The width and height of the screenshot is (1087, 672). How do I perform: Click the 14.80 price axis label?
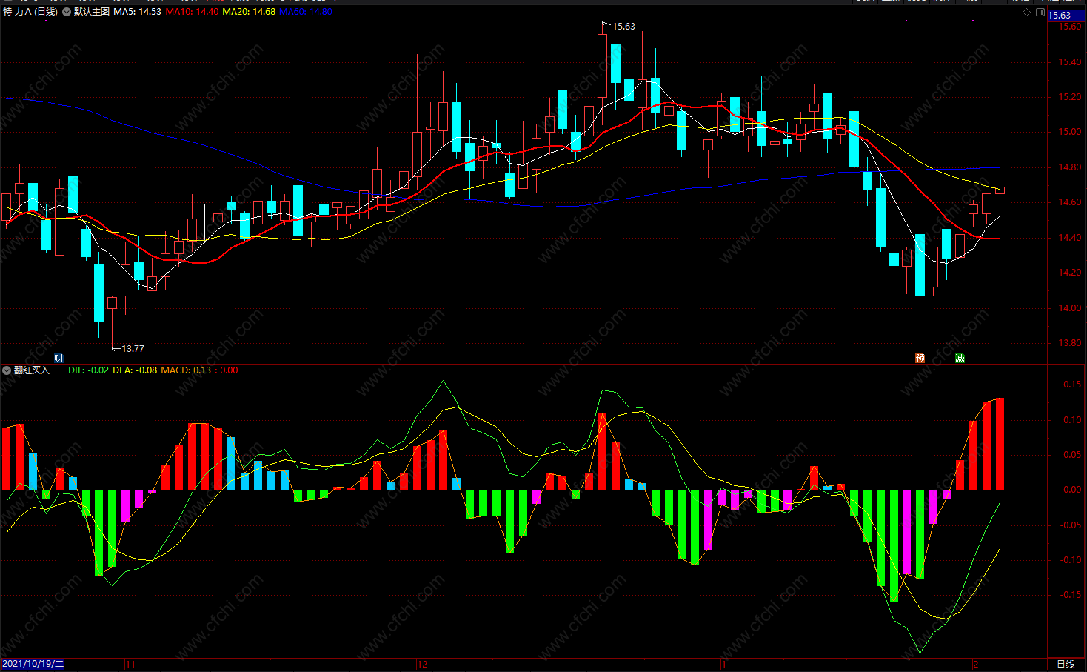coord(1070,167)
